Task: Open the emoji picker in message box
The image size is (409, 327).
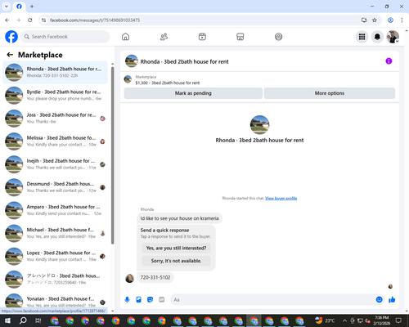Action: [x=379, y=300]
